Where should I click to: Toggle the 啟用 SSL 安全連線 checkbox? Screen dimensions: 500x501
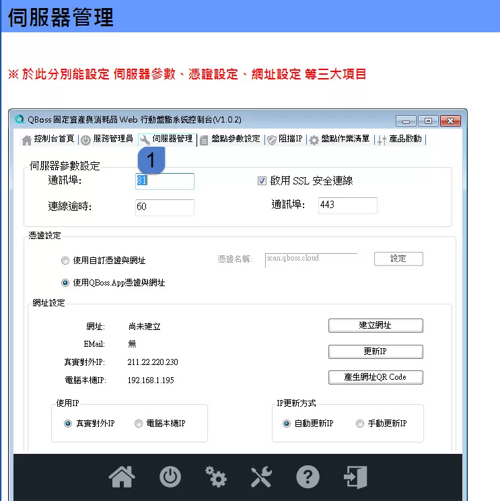262,180
